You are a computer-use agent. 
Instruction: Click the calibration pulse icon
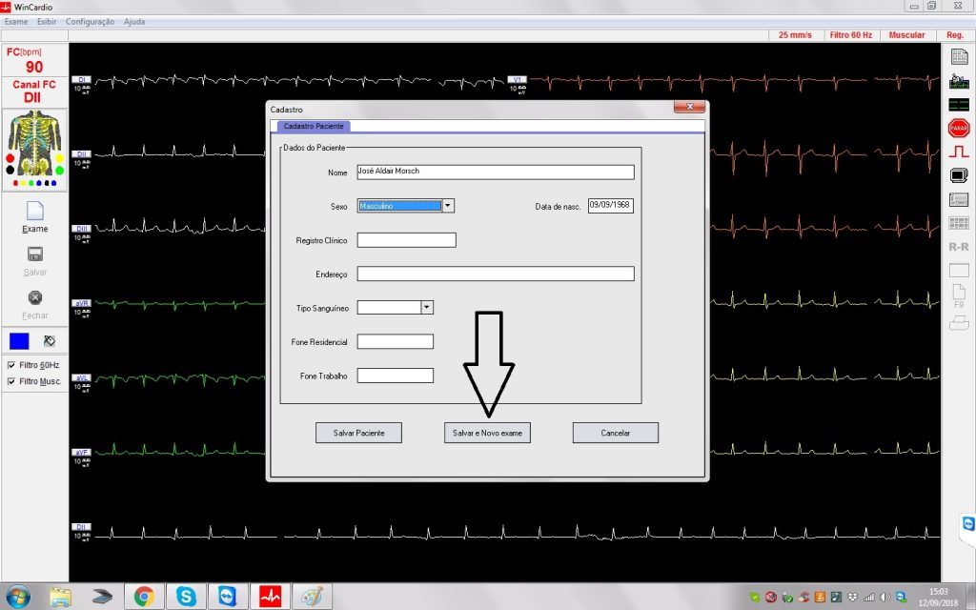pyautogui.click(x=959, y=152)
